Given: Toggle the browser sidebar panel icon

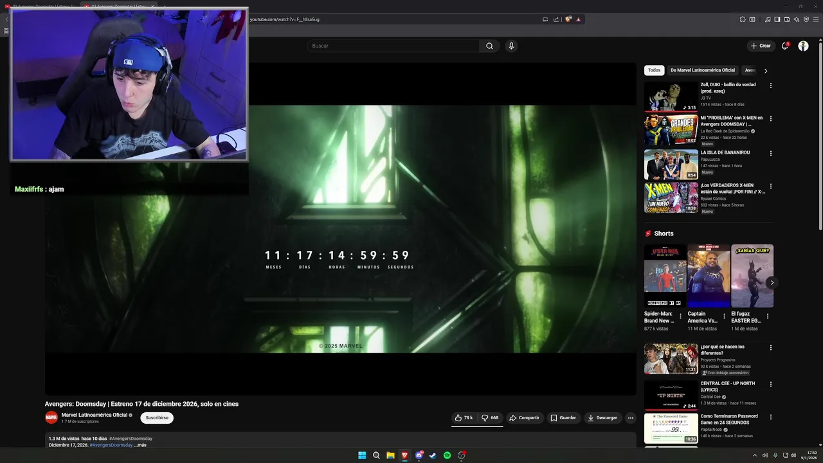Looking at the screenshot, I should [x=777, y=19].
